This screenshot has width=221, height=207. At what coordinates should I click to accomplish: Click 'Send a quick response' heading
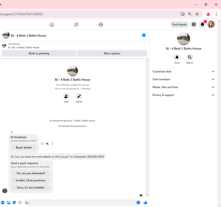[24, 163]
